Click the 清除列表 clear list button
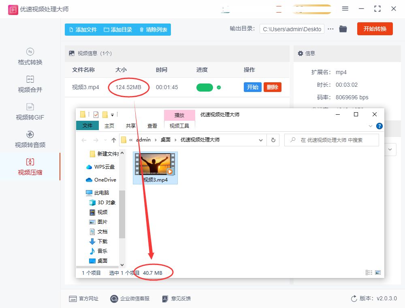Viewport: 405px width, 308px height. pos(153,30)
